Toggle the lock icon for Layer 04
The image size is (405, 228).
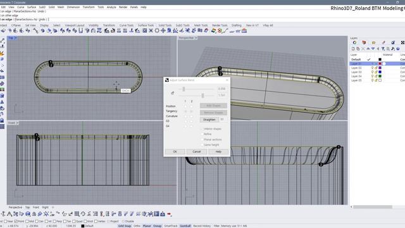376,76
